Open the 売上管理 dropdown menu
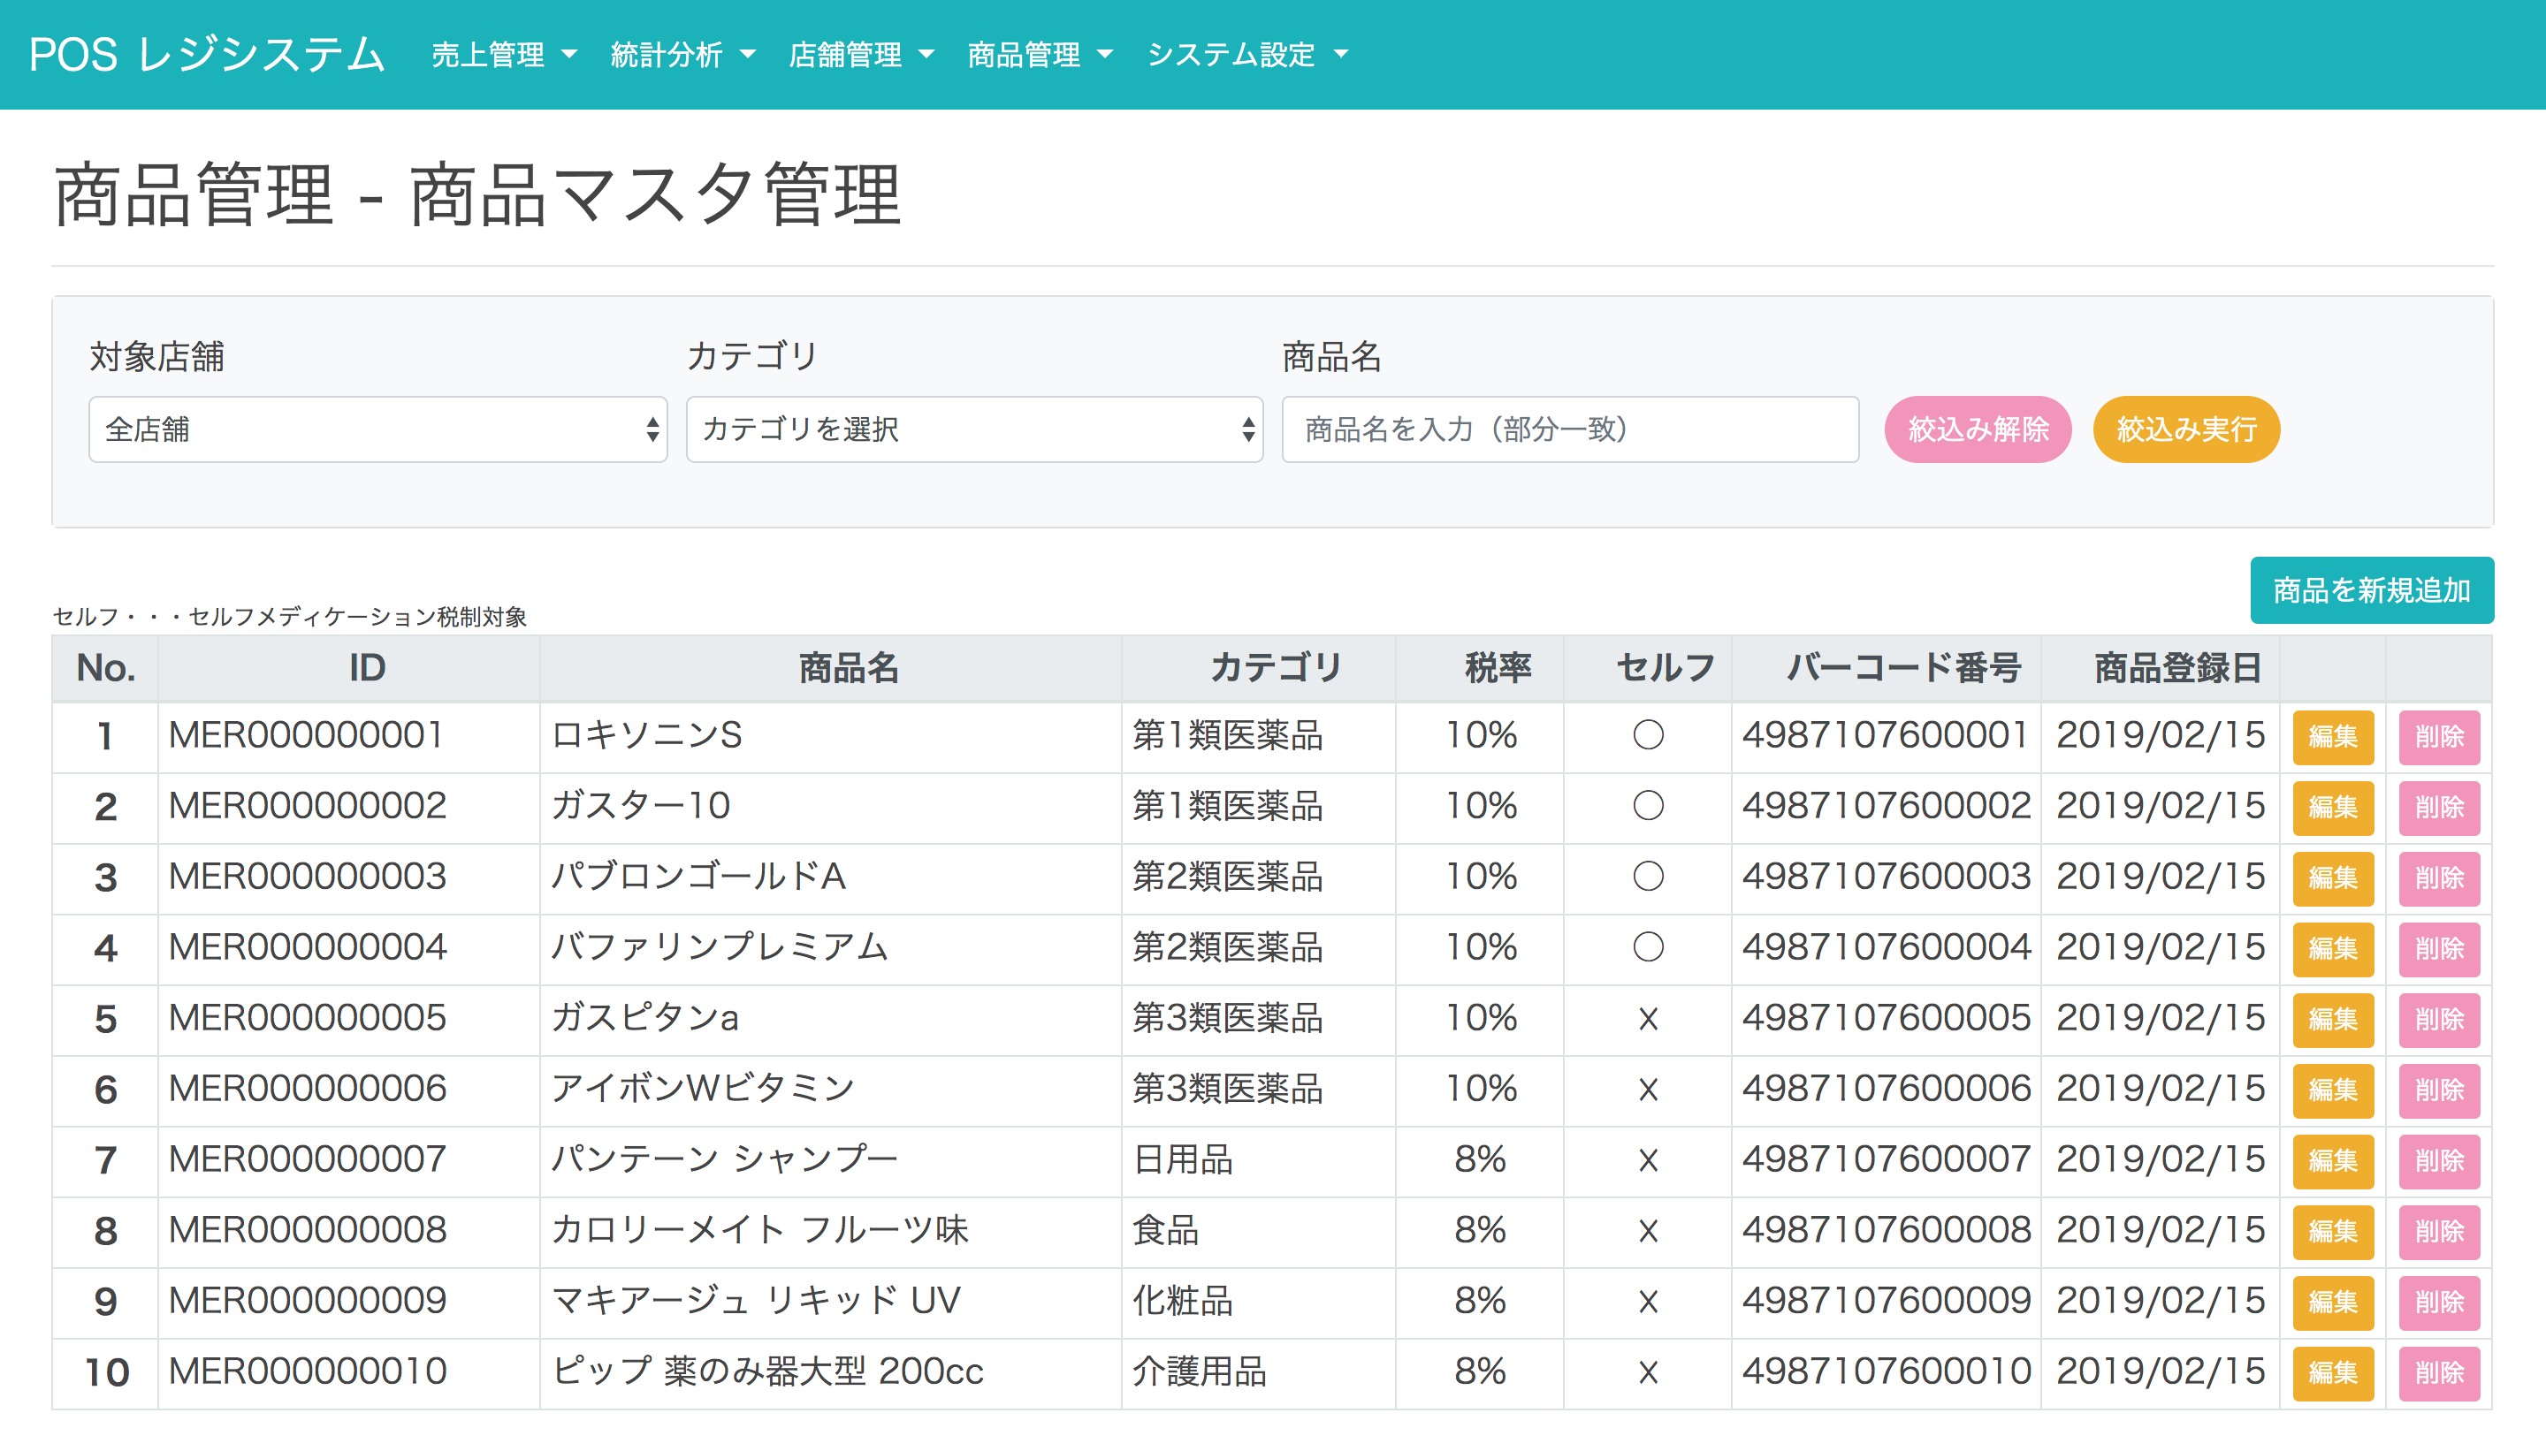The height and width of the screenshot is (1451, 2546). 503,55
